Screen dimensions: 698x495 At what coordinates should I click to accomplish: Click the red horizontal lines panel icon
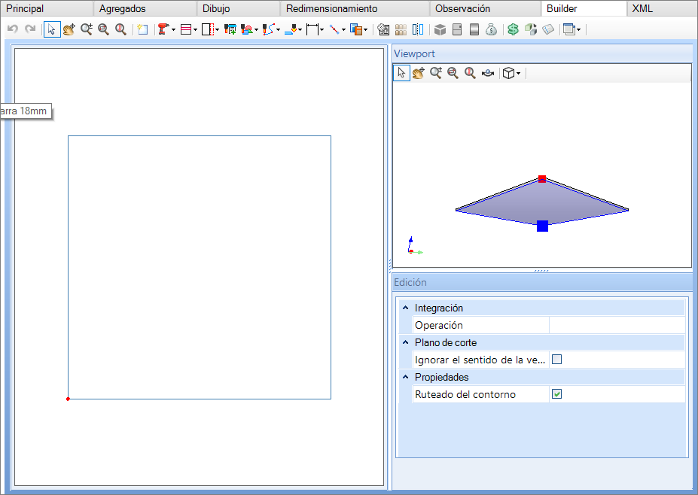pos(186,29)
